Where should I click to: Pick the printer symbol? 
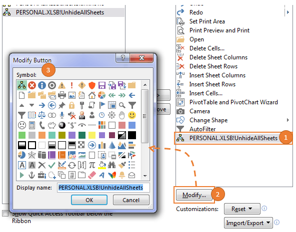point(62,95)
